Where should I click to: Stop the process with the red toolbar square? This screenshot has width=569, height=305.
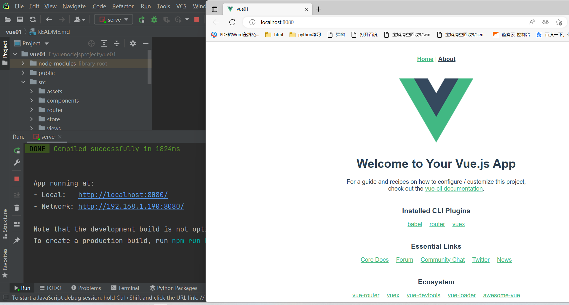tap(196, 20)
